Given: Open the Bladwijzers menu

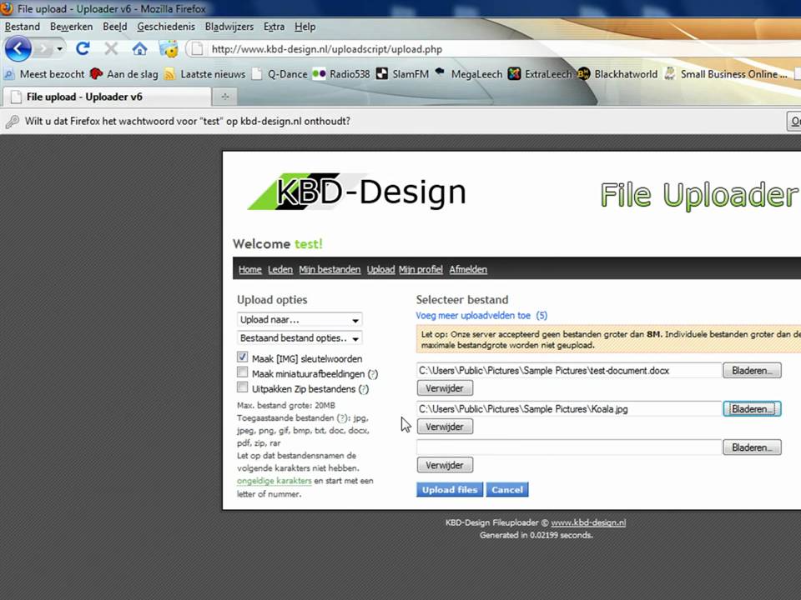Looking at the screenshot, I should (x=229, y=27).
